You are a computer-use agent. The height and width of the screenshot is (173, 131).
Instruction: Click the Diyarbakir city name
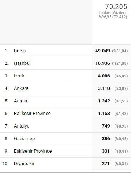(24, 164)
